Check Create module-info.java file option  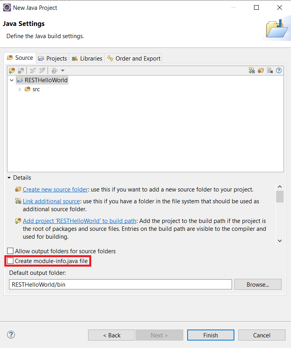[x=11, y=261]
